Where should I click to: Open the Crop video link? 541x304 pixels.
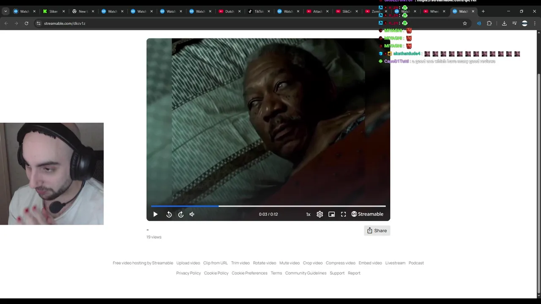(x=312, y=263)
